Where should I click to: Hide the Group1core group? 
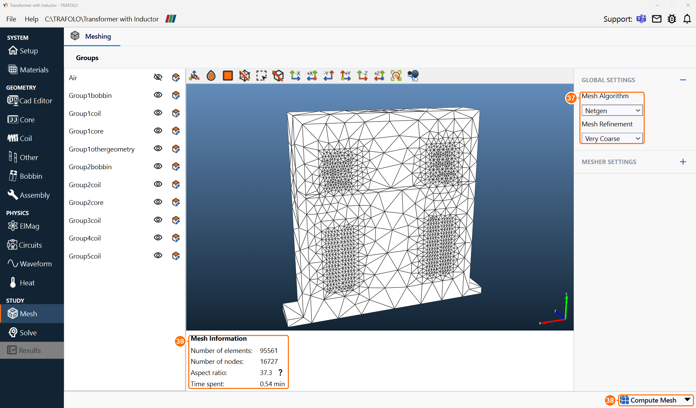pos(158,131)
